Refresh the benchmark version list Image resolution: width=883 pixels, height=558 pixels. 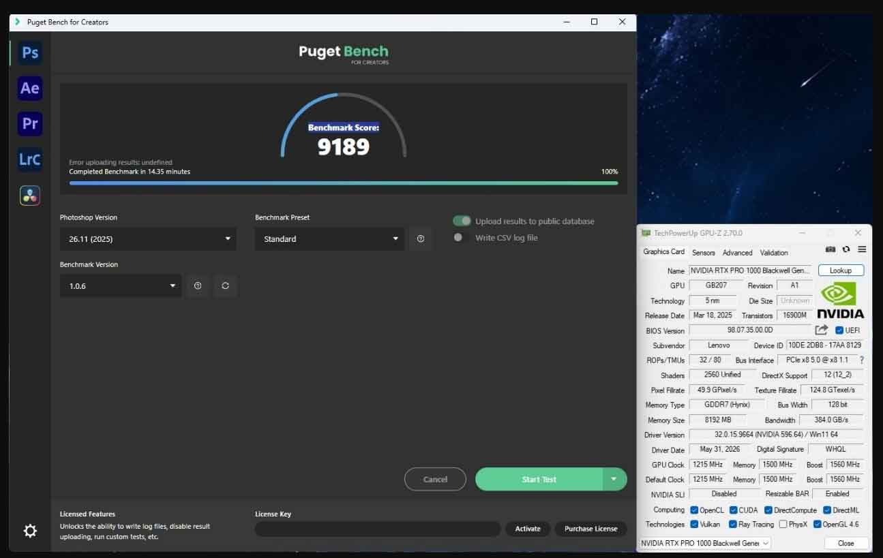click(x=226, y=286)
